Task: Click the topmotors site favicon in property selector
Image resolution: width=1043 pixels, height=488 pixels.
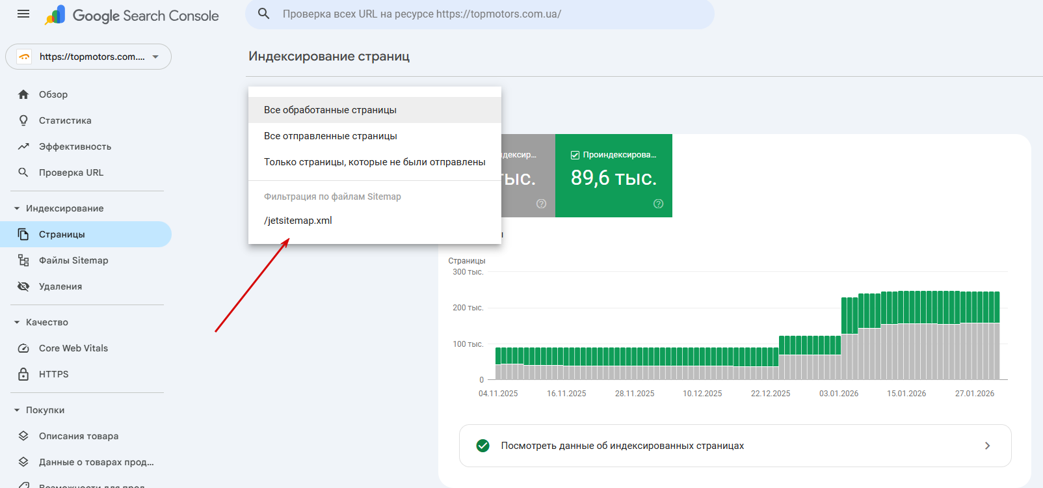Action: (24, 57)
